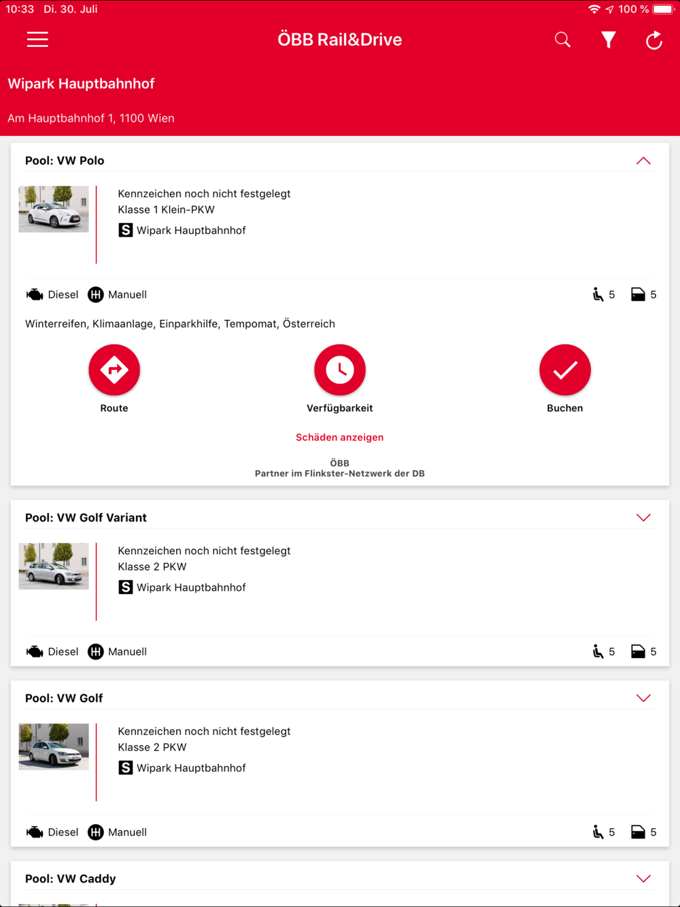Tap the address Am Hauptbahnhof 1, 1100 Wien
680x907 pixels.
[91, 118]
